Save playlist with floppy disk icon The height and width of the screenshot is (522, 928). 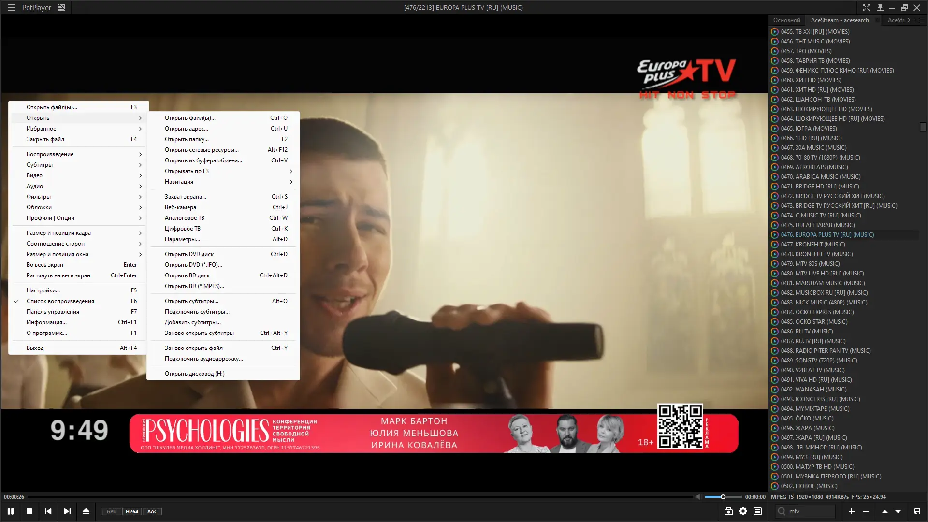[917, 511]
